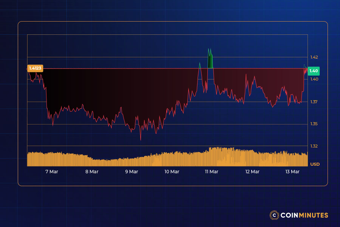340x227 pixels.
Task: Click the 1.40 grey price axis label
Action: pyautogui.click(x=314, y=79)
